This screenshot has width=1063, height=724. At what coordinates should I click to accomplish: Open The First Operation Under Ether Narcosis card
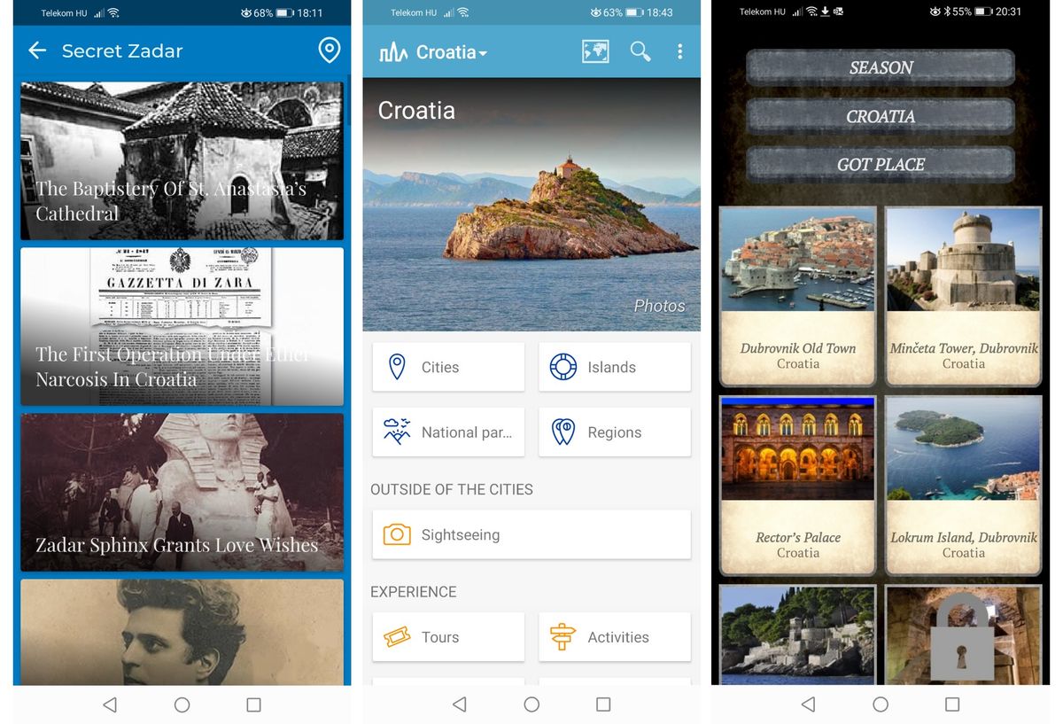182,326
